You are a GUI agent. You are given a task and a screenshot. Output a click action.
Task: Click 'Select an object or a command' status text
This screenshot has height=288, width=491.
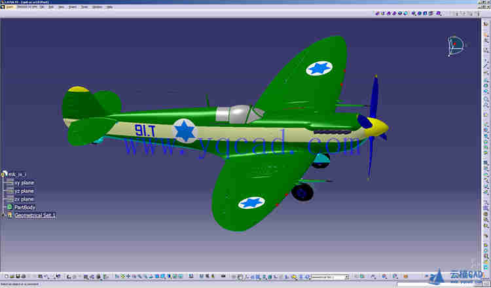click(x=21, y=284)
